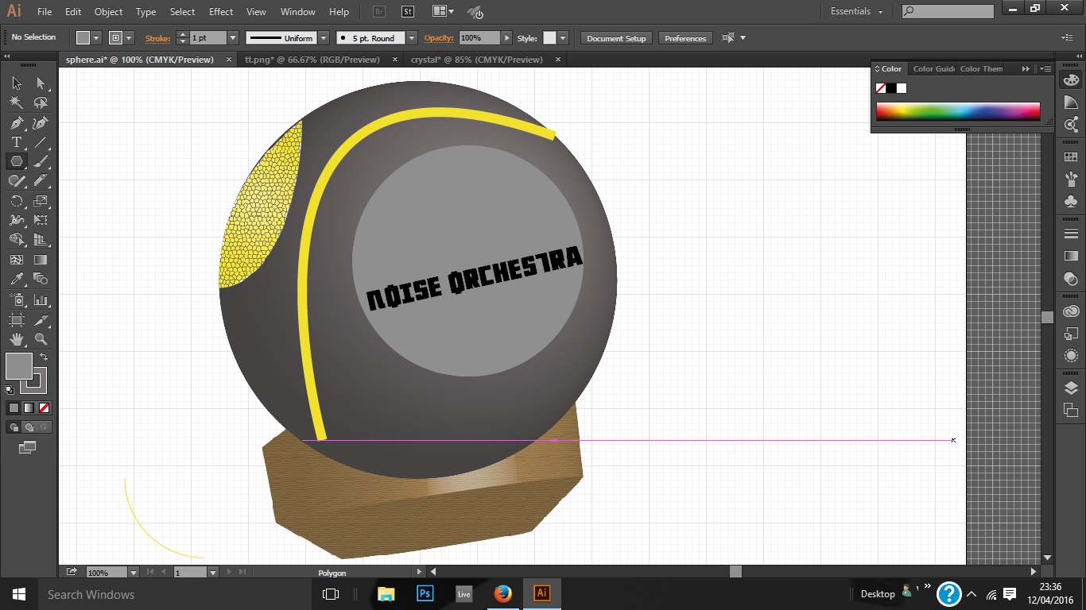Screen dimensions: 1086x610
Task: Click the Preferences button
Action: (685, 38)
